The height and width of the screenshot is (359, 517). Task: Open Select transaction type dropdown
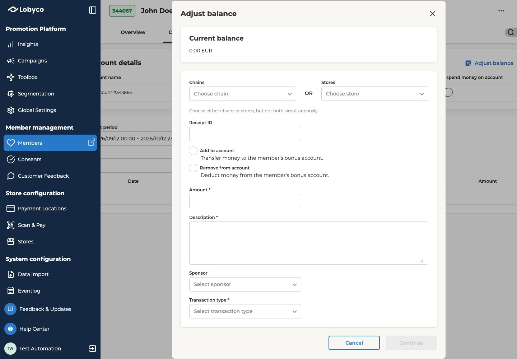245,311
